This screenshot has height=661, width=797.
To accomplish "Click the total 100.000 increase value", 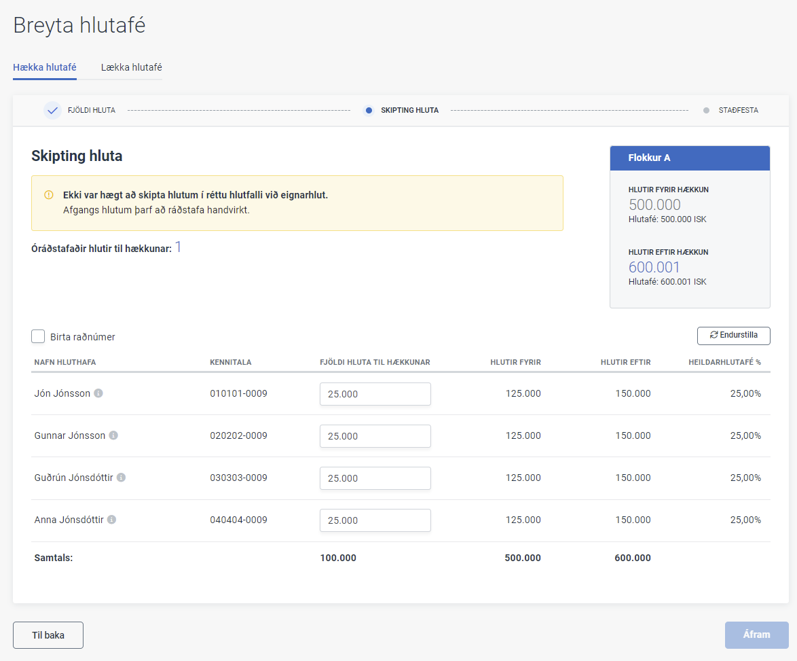I will click(x=338, y=558).
